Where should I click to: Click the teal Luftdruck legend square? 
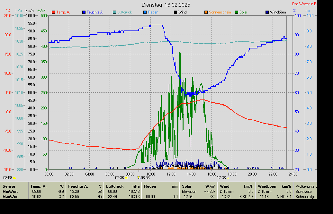(x=114, y=12)
